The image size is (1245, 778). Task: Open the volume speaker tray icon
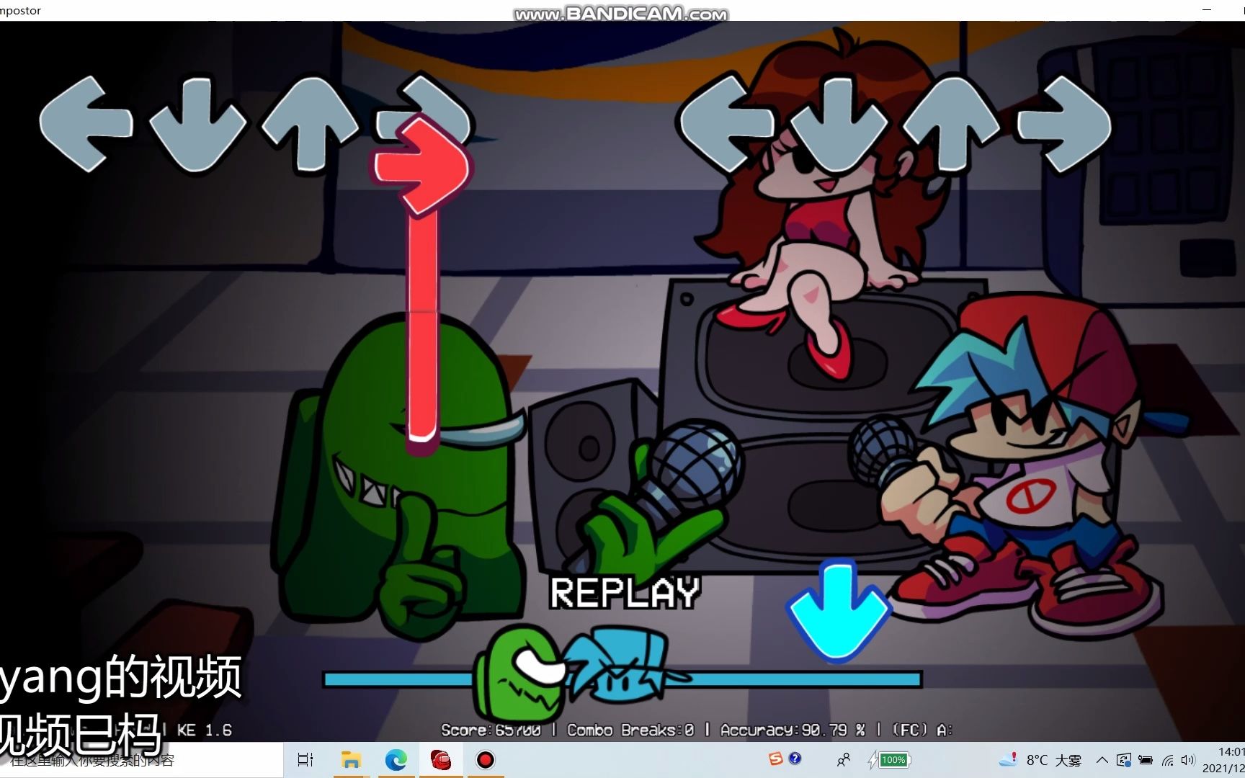click(1188, 760)
